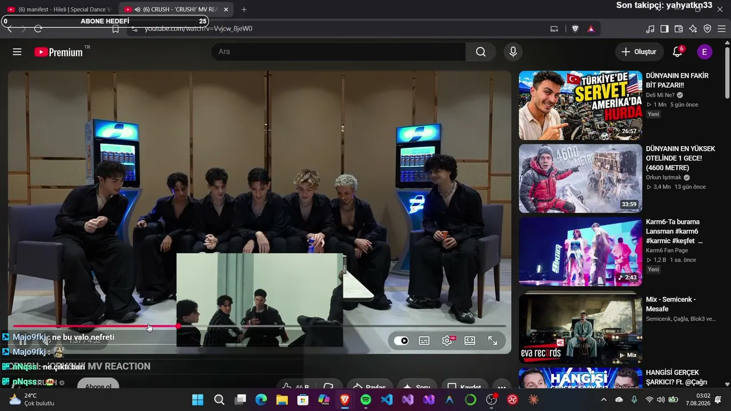The image size is (731, 411).
Task: Open Microsoft Edge from taskbar
Action: 261,400
